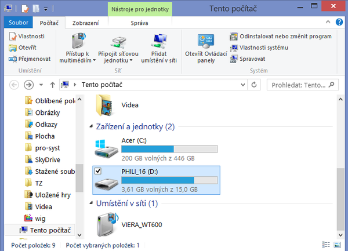
Task: Select the pro-syst folder in the navigation pane
Action: pos(42,148)
